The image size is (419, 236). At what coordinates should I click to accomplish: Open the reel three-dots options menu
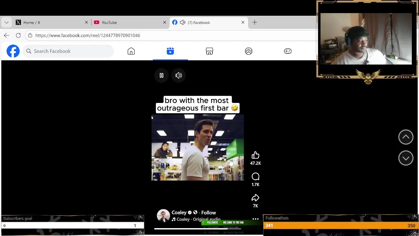(255, 219)
